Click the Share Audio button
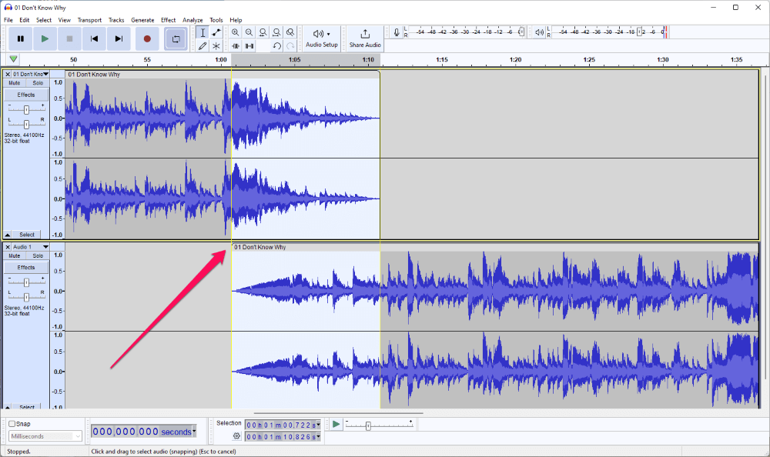 click(x=365, y=38)
